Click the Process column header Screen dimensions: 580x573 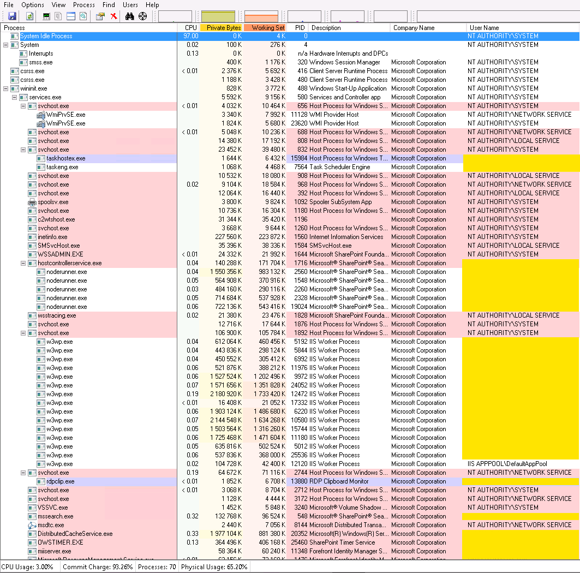[89, 28]
